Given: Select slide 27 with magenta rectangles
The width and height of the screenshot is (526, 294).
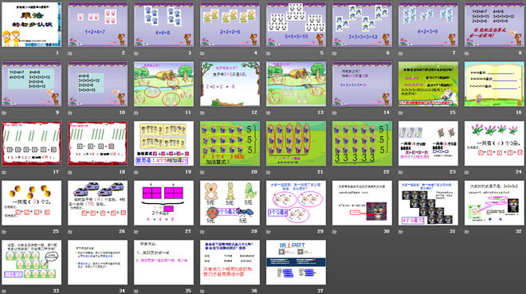Looking at the screenshot, I should (x=163, y=203).
